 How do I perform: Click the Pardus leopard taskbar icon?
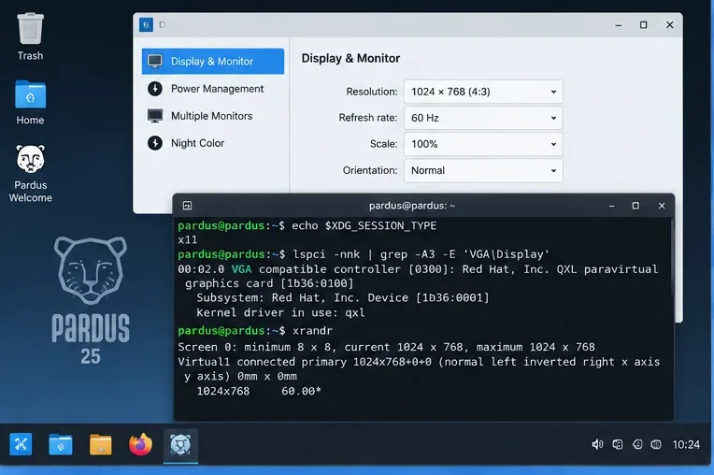[x=180, y=444]
